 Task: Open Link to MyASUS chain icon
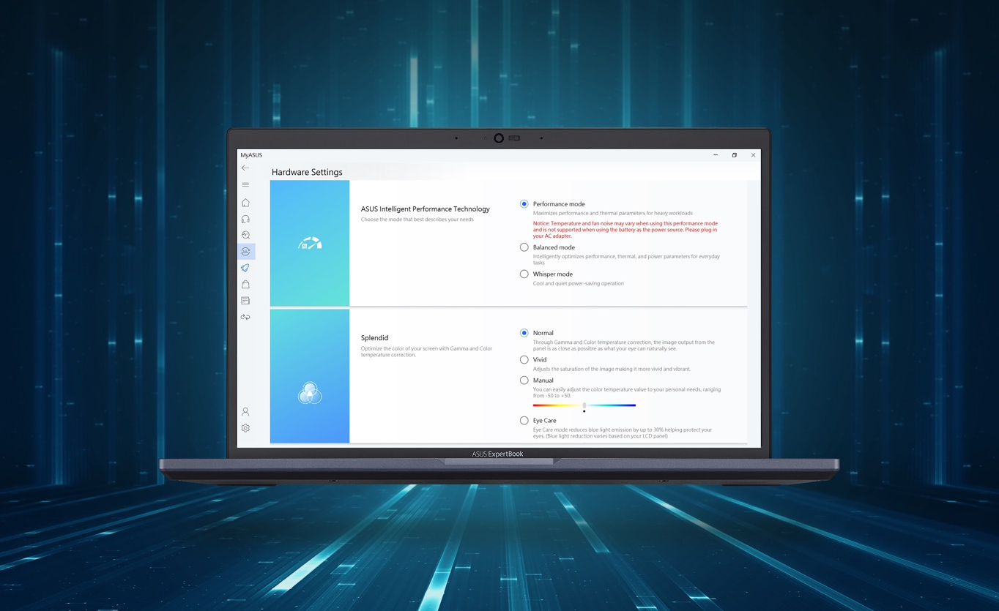point(245,317)
